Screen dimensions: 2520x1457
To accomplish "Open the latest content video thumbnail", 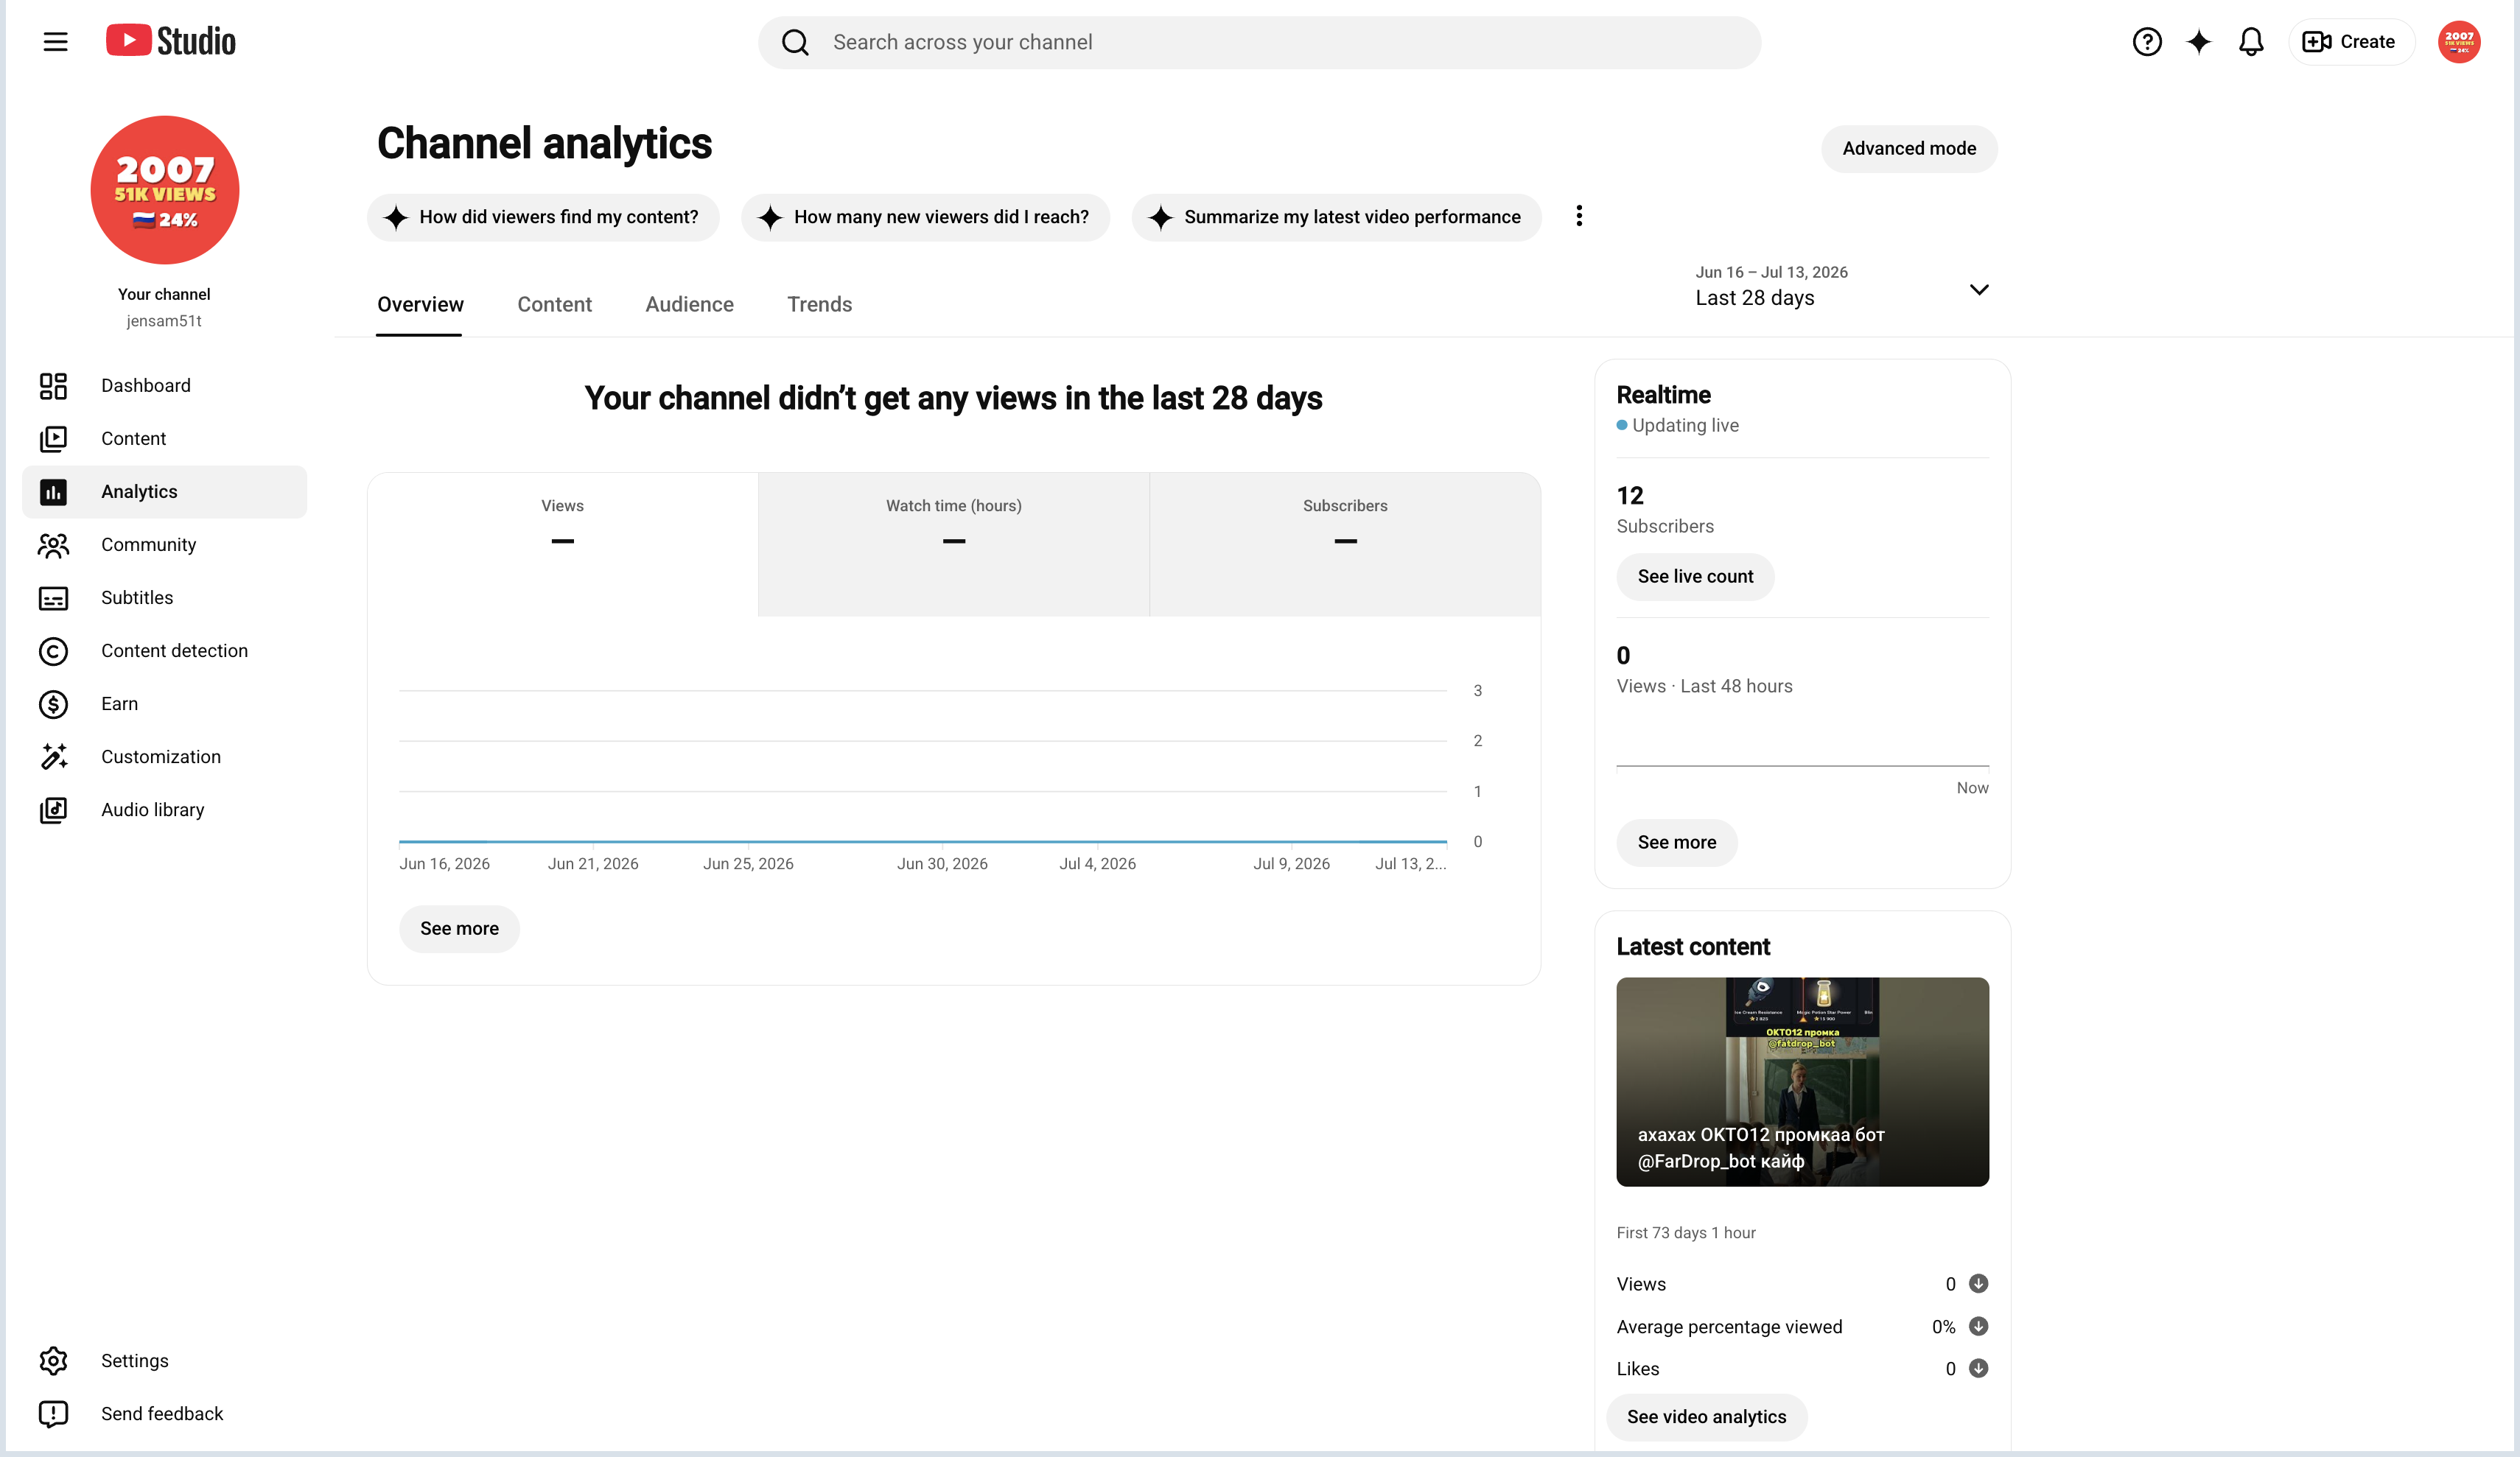I will tap(1802, 1082).
